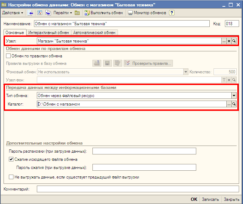Open the Действия dropdown menu
The height and width of the screenshot is (204, 243).
coord(13,13)
